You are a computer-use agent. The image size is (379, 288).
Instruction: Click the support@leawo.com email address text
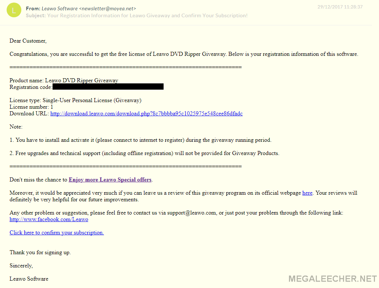[192, 213]
